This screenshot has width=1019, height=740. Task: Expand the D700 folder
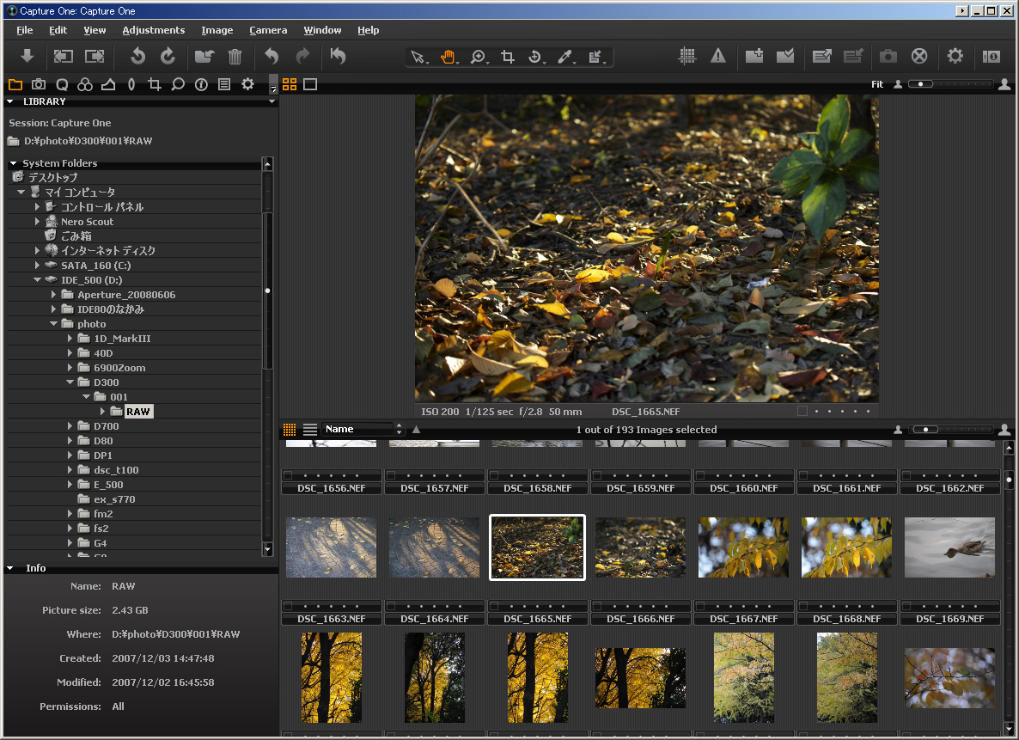pos(70,425)
